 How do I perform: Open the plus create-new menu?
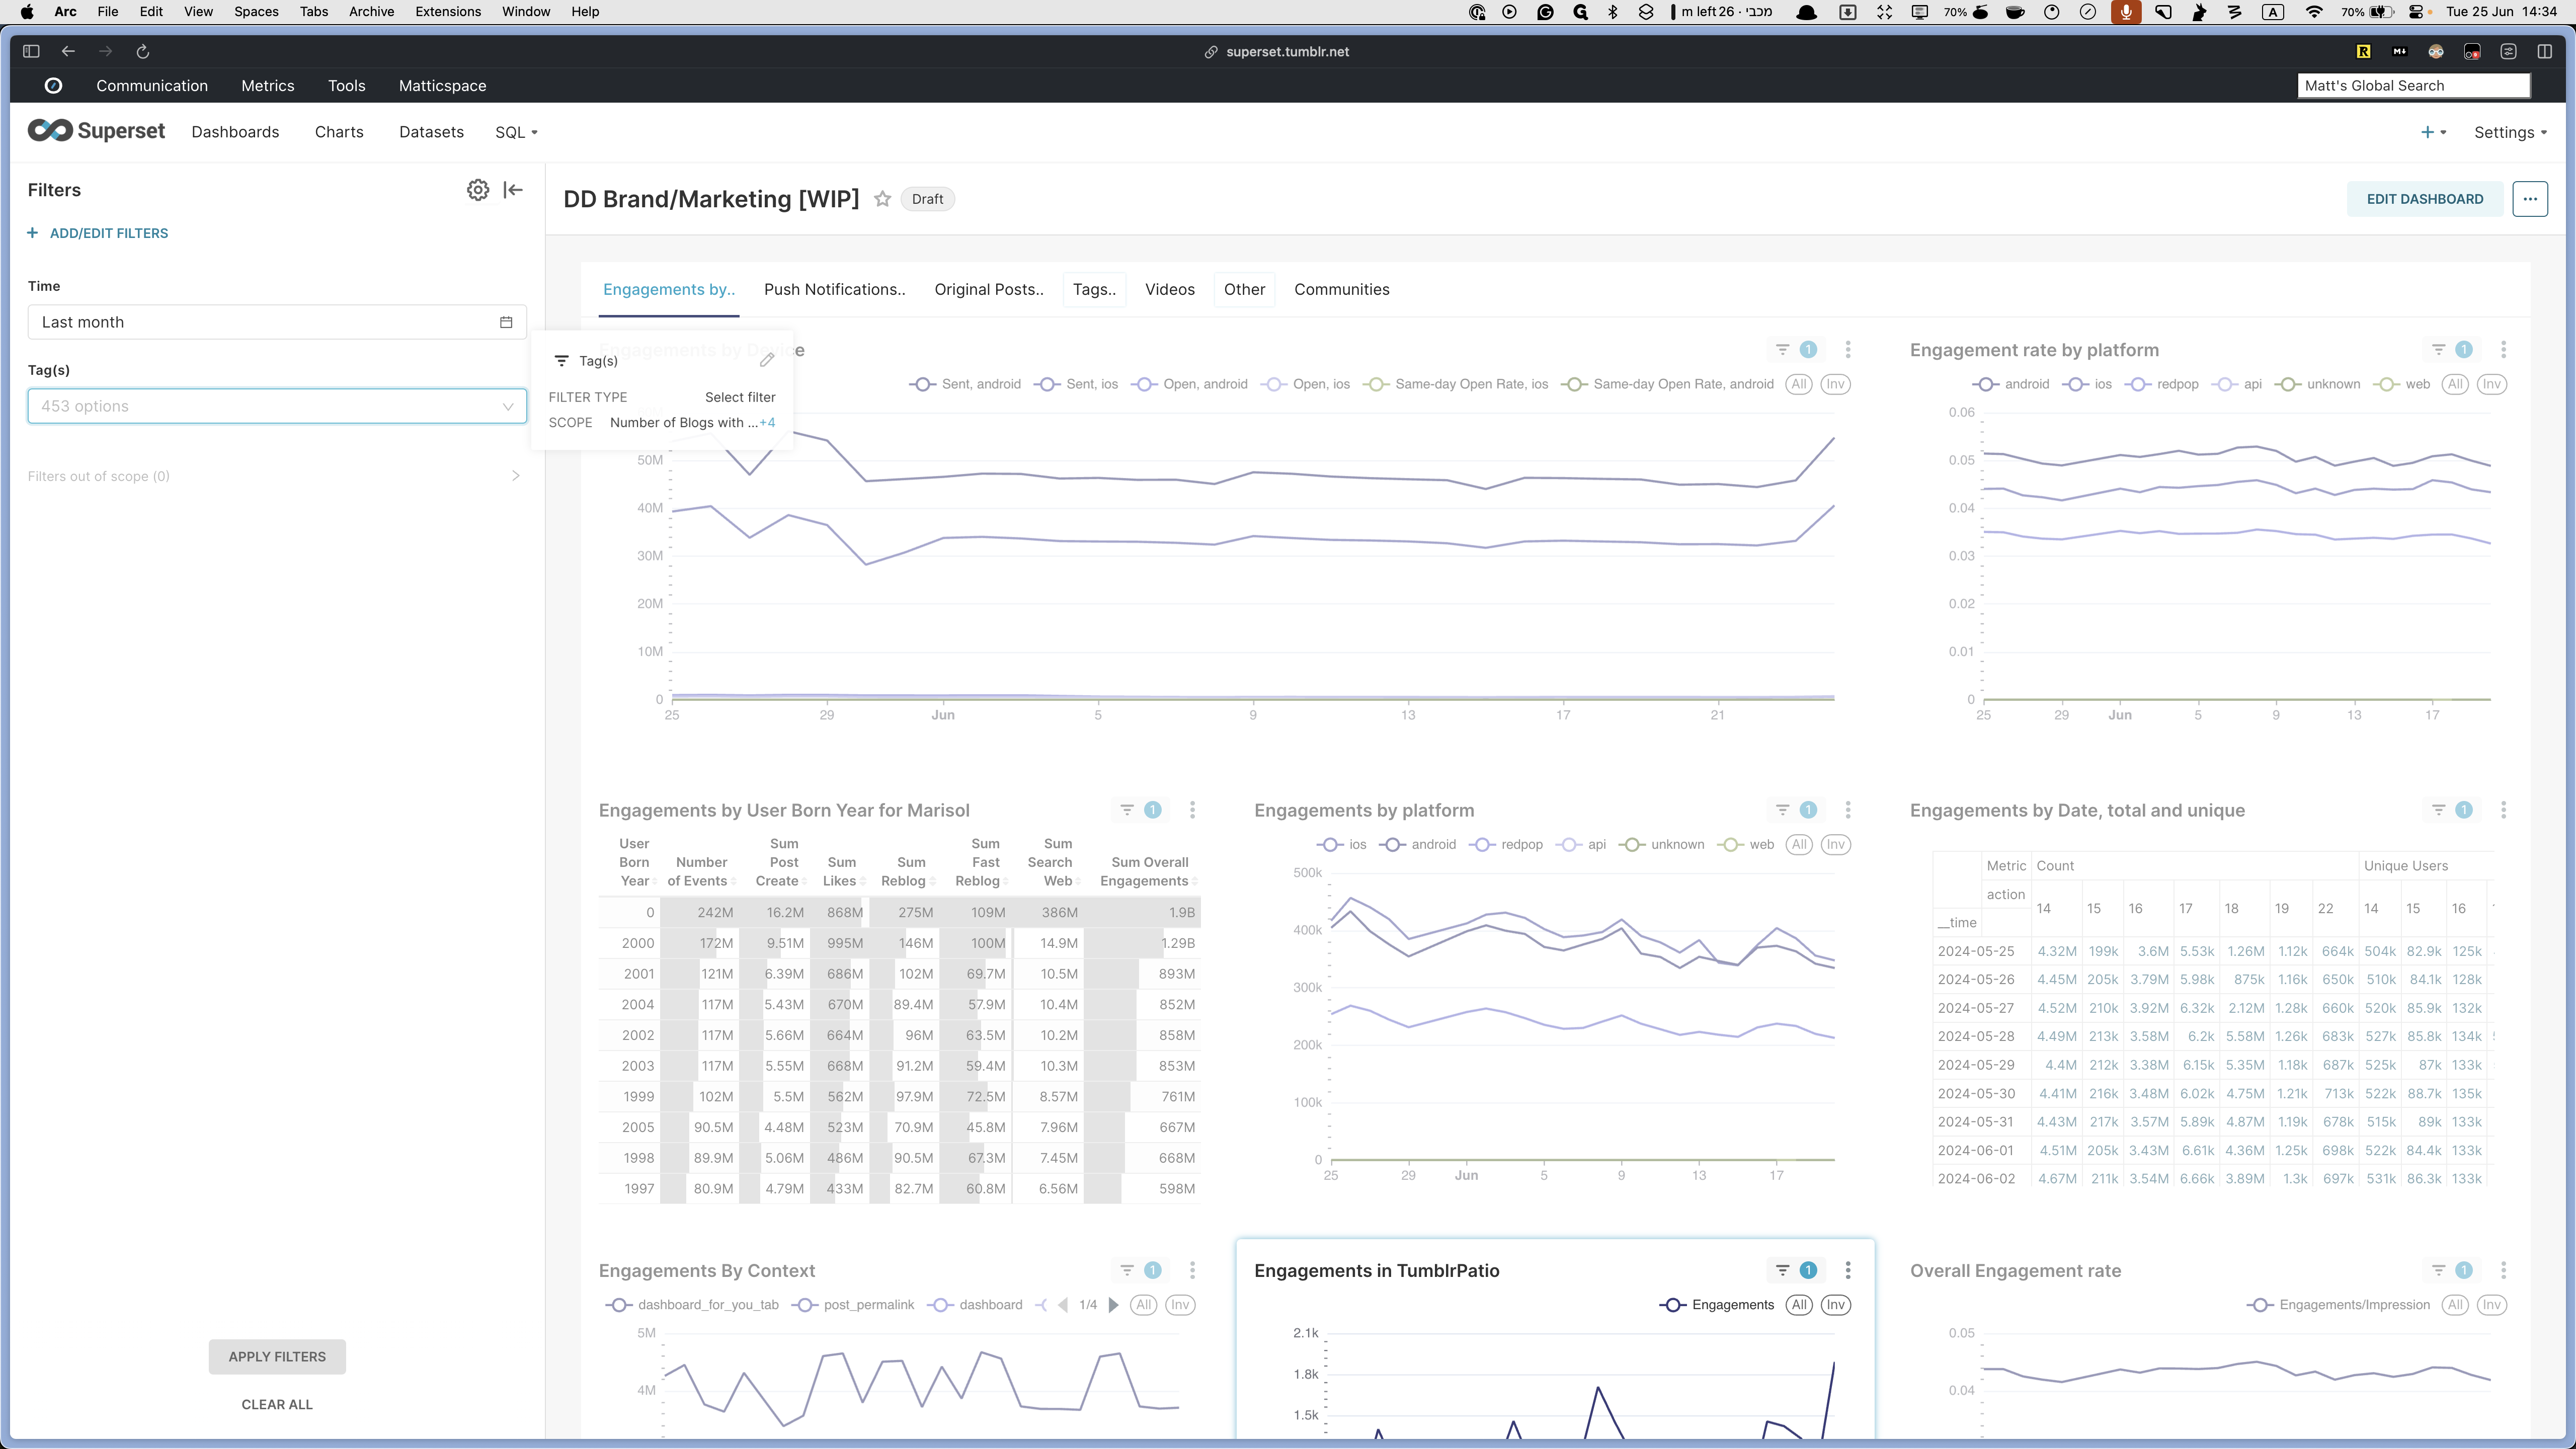[x=2432, y=132]
